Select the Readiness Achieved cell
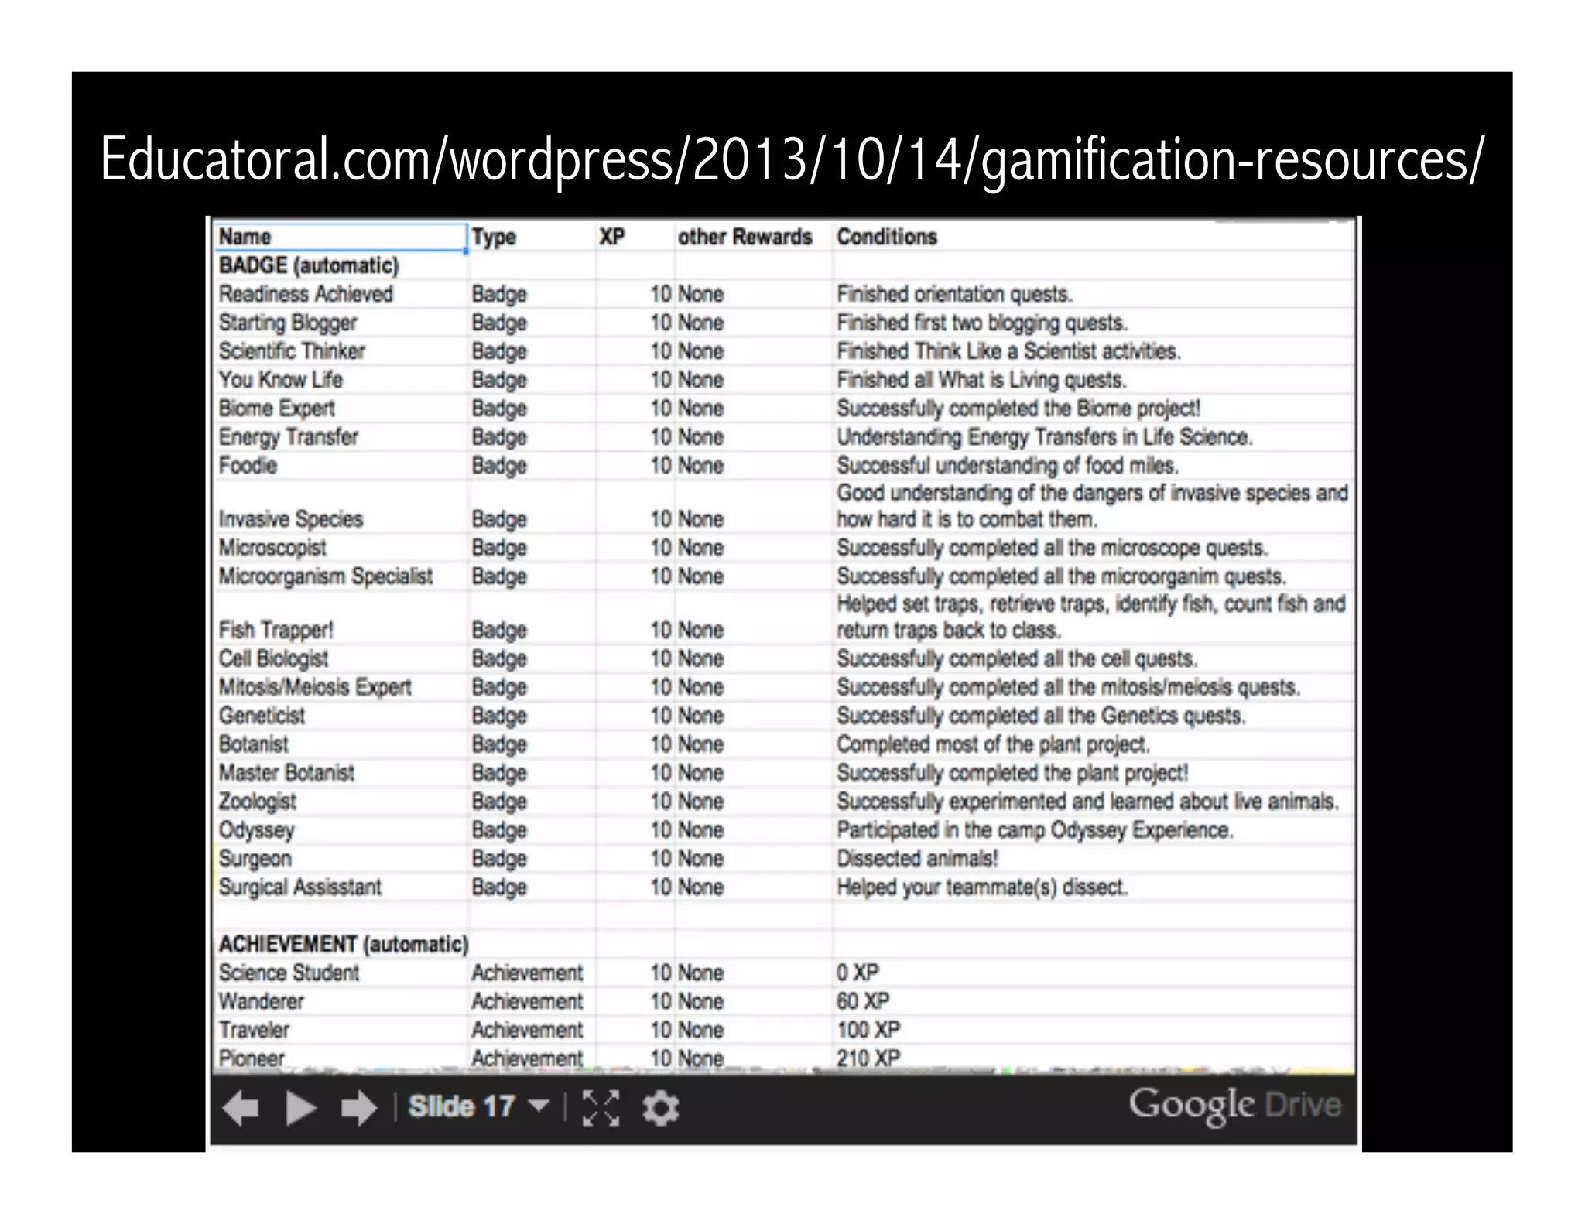 306,294
